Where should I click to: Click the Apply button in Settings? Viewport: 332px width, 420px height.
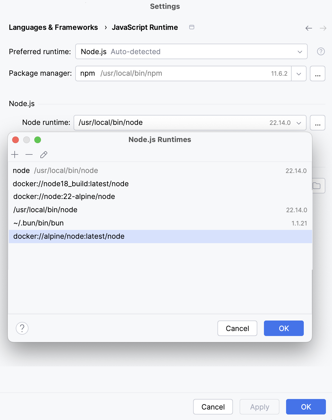(259, 407)
